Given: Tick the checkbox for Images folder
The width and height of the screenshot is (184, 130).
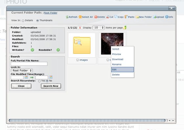Looking at the screenshot, I should click(x=78, y=60).
